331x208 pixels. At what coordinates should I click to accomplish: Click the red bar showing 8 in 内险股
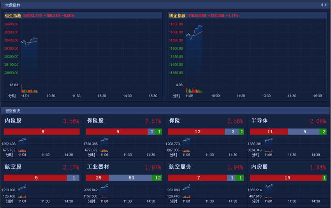click(42, 132)
